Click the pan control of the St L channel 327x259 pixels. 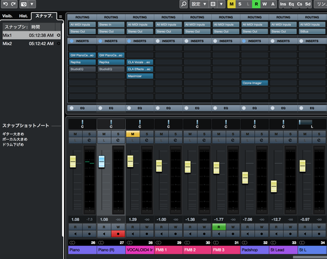point(312,124)
